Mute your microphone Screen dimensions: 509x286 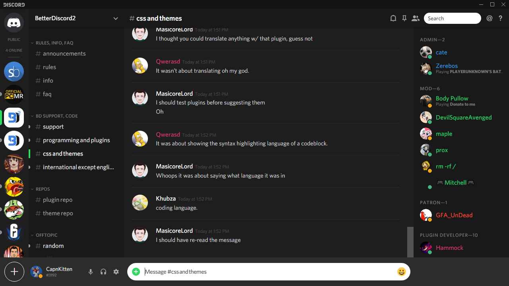click(x=90, y=272)
